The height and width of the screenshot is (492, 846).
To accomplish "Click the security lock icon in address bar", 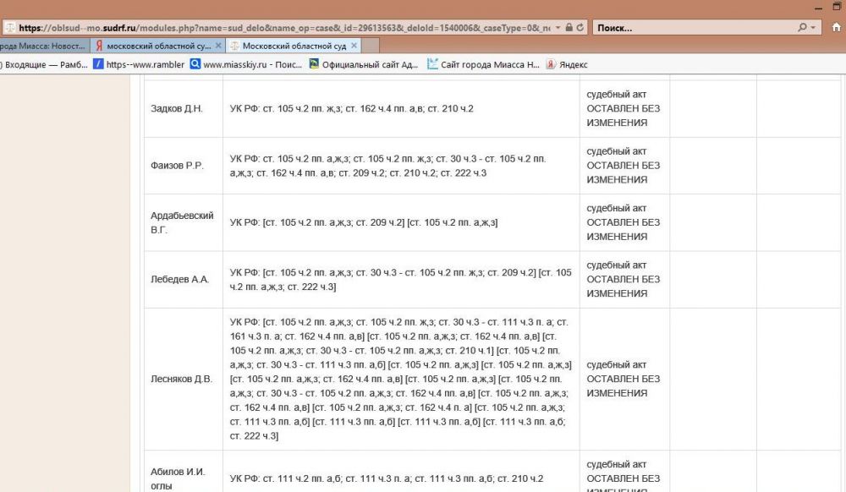I will pyautogui.click(x=569, y=28).
